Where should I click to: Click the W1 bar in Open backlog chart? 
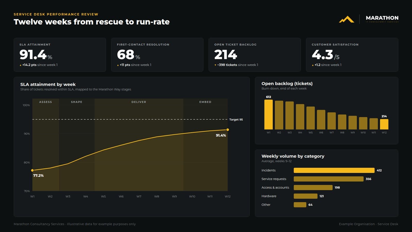[269, 114]
